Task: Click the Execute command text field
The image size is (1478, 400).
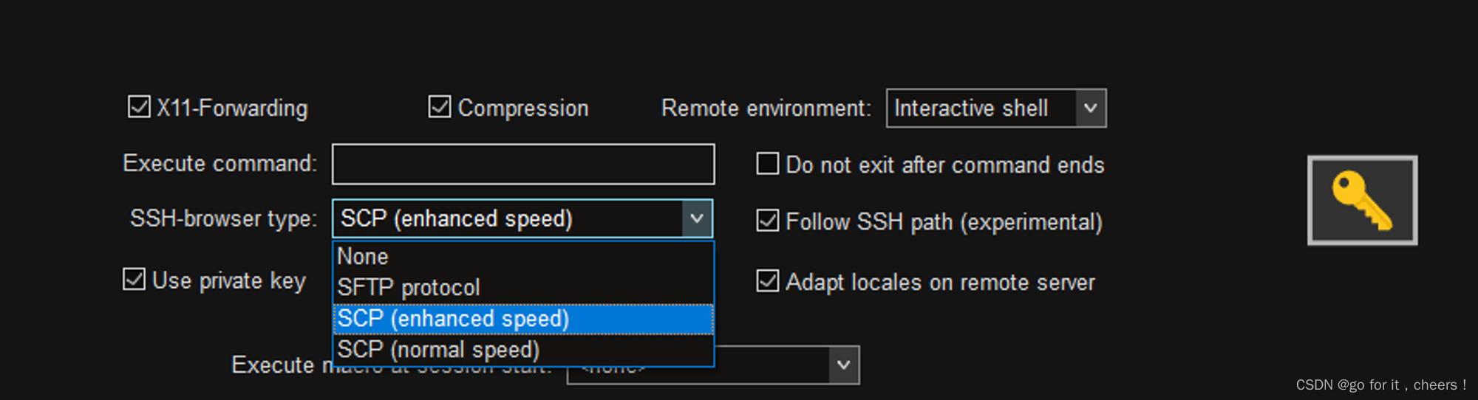Action: pyautogui.click(x=523, y=164)
